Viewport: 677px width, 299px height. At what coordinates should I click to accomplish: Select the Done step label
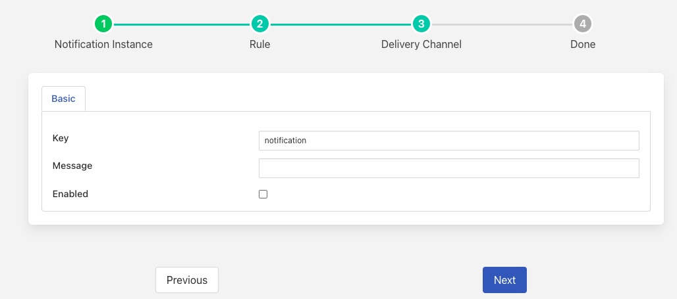pos(583,45)
